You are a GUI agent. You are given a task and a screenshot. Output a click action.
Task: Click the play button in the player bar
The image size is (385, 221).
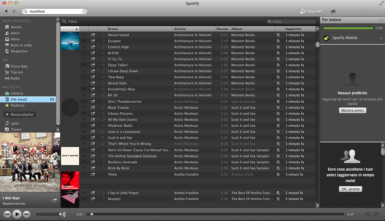[16, 214]
